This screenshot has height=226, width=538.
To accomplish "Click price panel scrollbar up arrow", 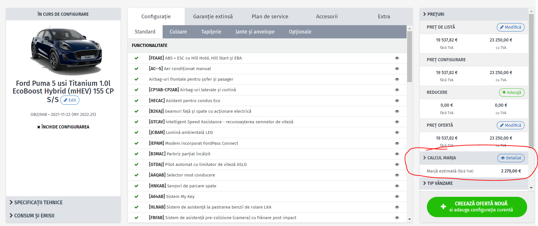I will click(531, 12).
